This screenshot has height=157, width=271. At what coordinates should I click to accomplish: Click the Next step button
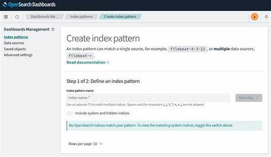249,98
